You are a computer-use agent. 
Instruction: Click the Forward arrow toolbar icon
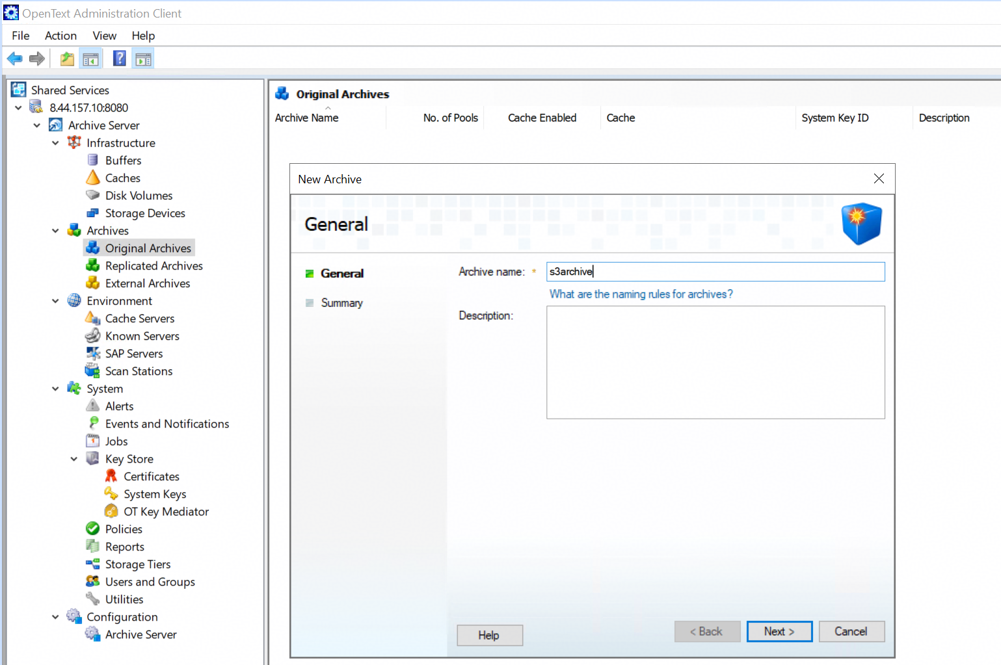[x=37, y=59]
